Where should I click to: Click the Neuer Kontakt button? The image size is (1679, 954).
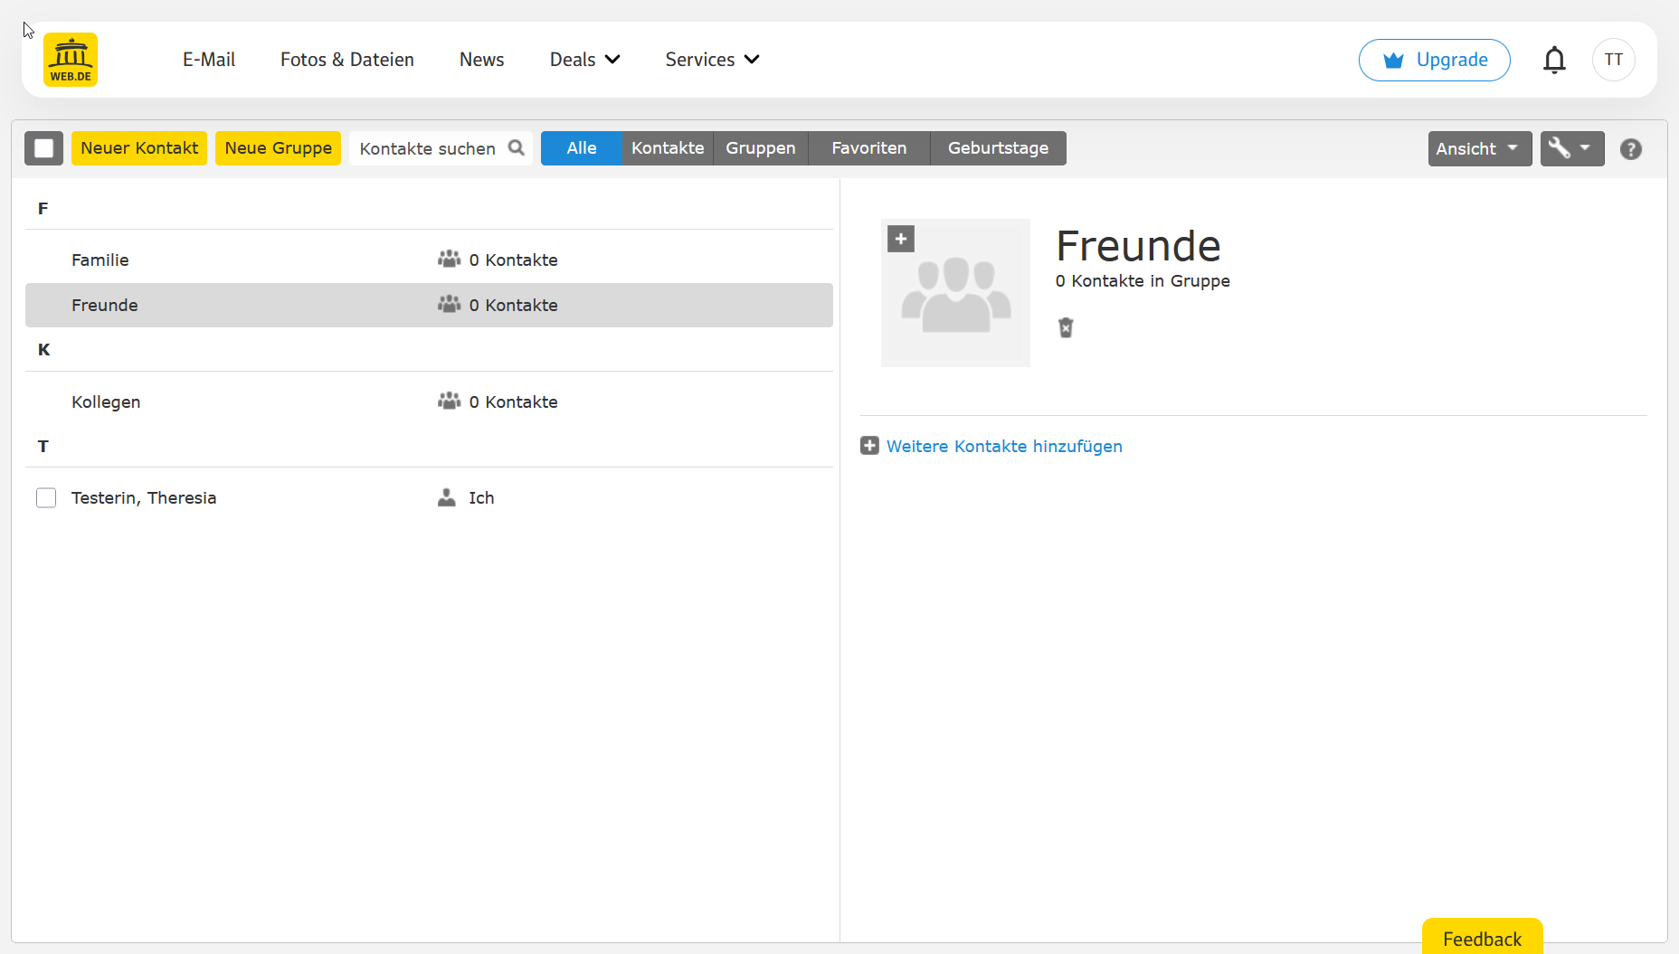coord(138,147)
